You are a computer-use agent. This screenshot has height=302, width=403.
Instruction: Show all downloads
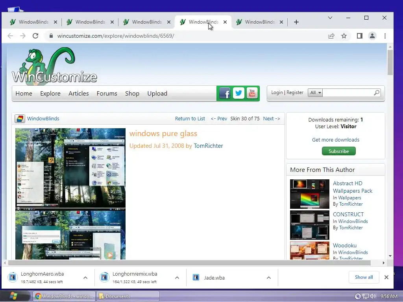point(364,277)
